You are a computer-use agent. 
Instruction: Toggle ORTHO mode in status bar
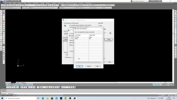(x=28, y=96)
